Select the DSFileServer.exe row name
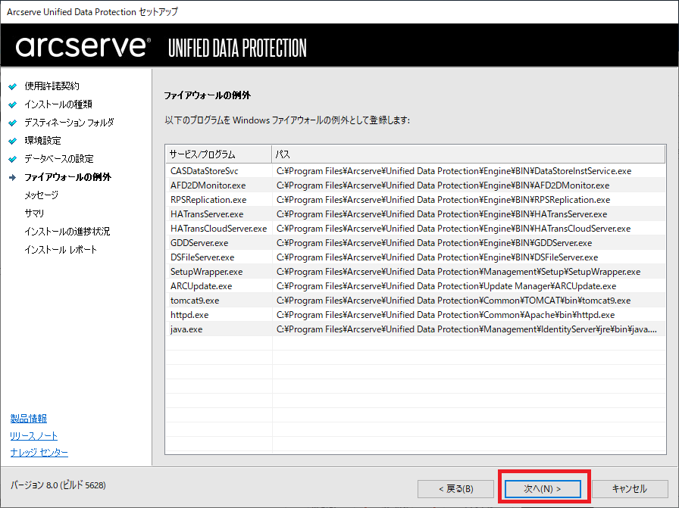This screenshot has height=508, width=679. [x=202, y=257]
